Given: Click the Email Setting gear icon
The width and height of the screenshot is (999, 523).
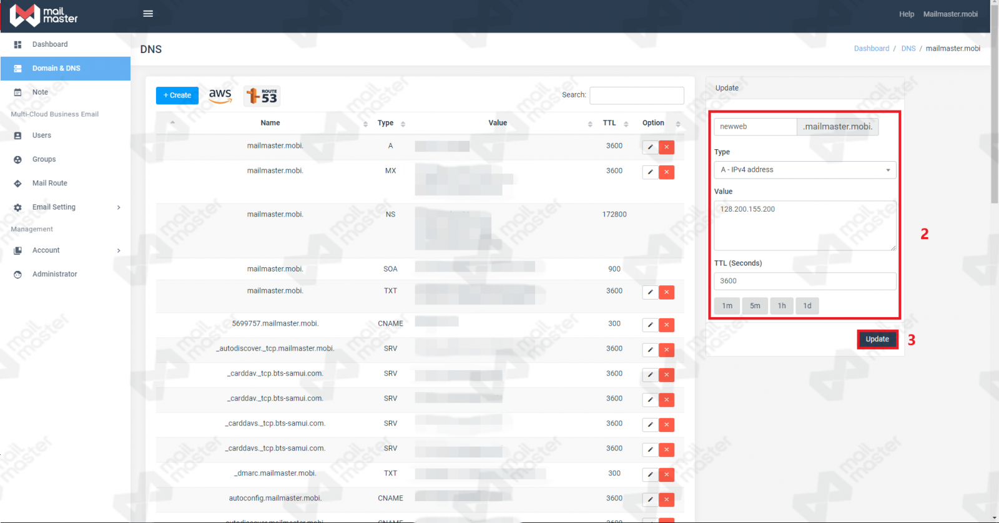Looking at the screenshot, I should (17, 207).
